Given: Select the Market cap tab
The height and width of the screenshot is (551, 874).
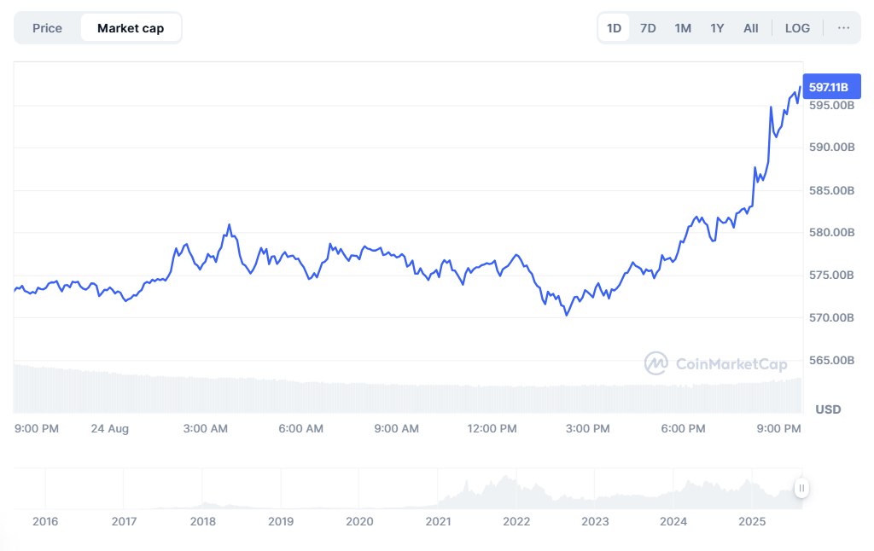Looking at the screenshot, I should click(x=131, y=28).
